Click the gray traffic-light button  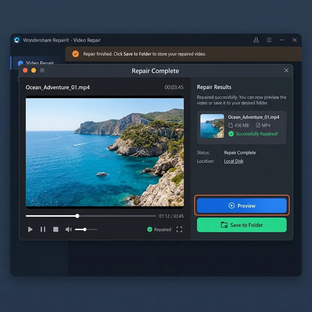click(x=42, y=70)
